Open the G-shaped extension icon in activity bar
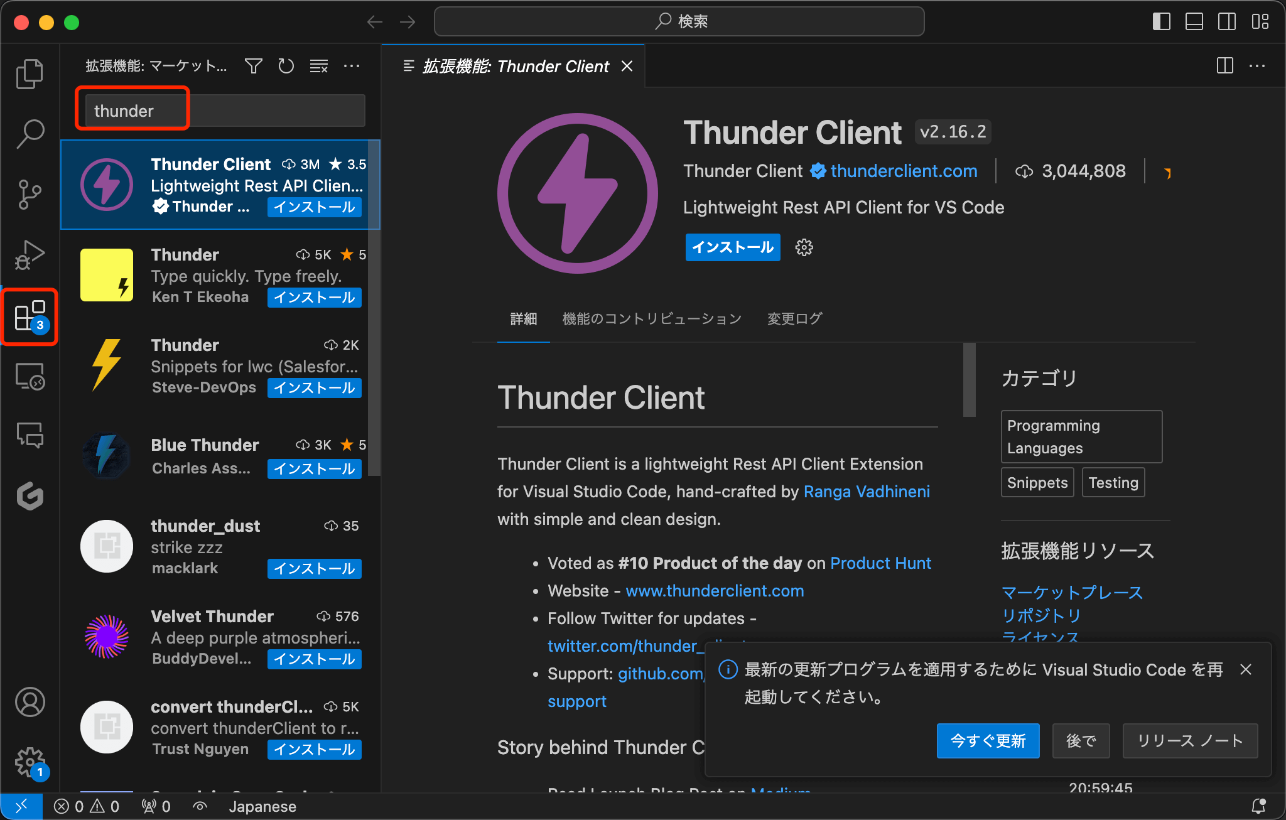 pyautogui.click(x=30, y=496)
